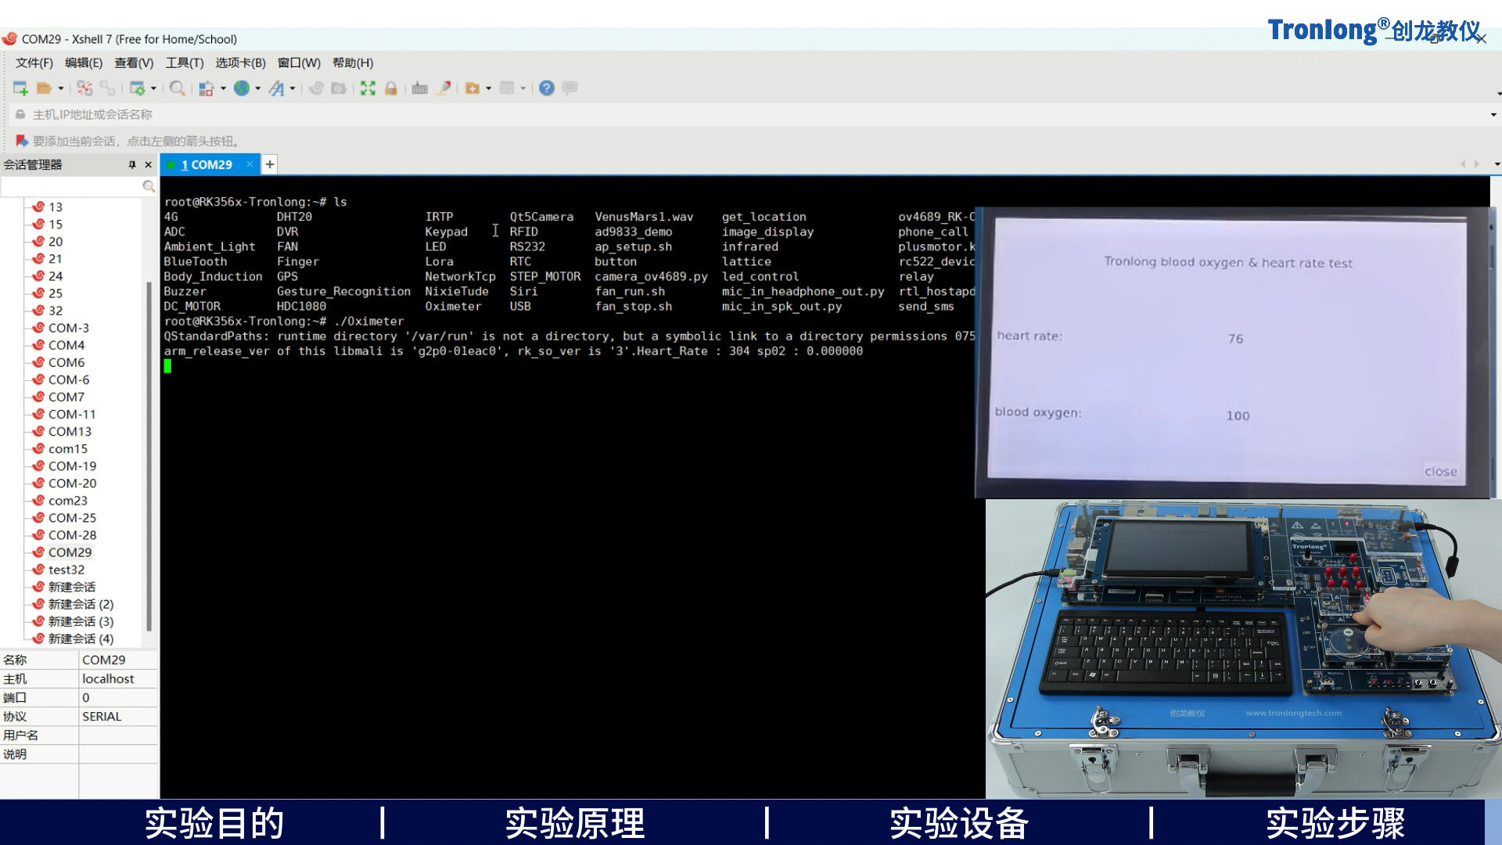Click the search icon in session manager
Screen dimensions: 1502x845
point(149,185)
